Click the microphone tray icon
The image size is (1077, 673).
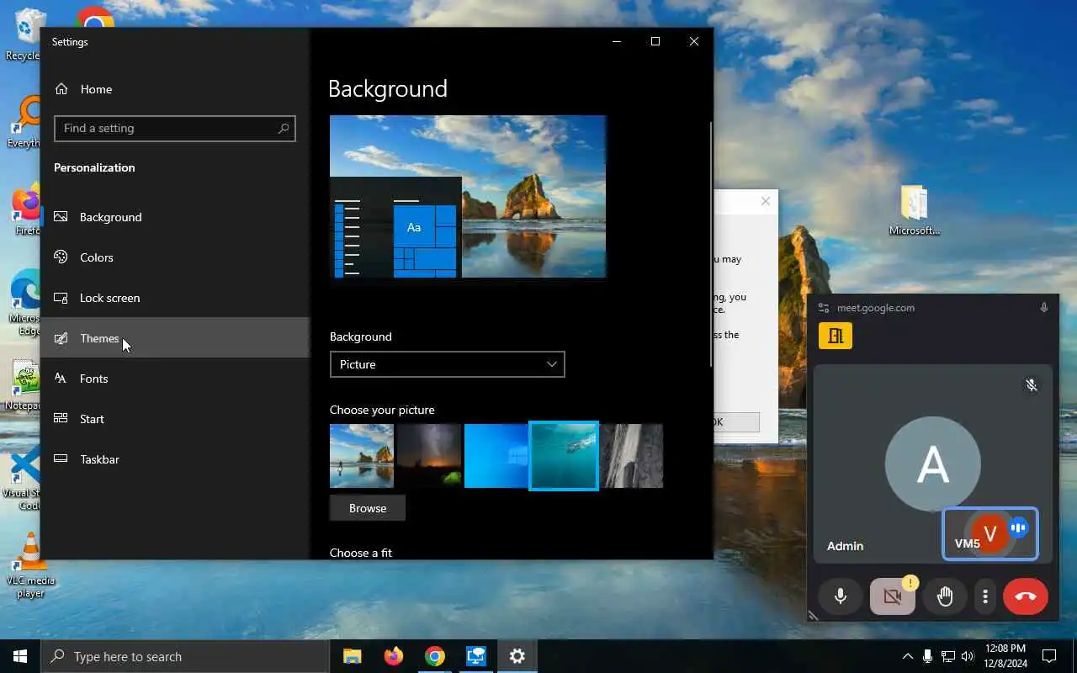(x=927, y=656)
